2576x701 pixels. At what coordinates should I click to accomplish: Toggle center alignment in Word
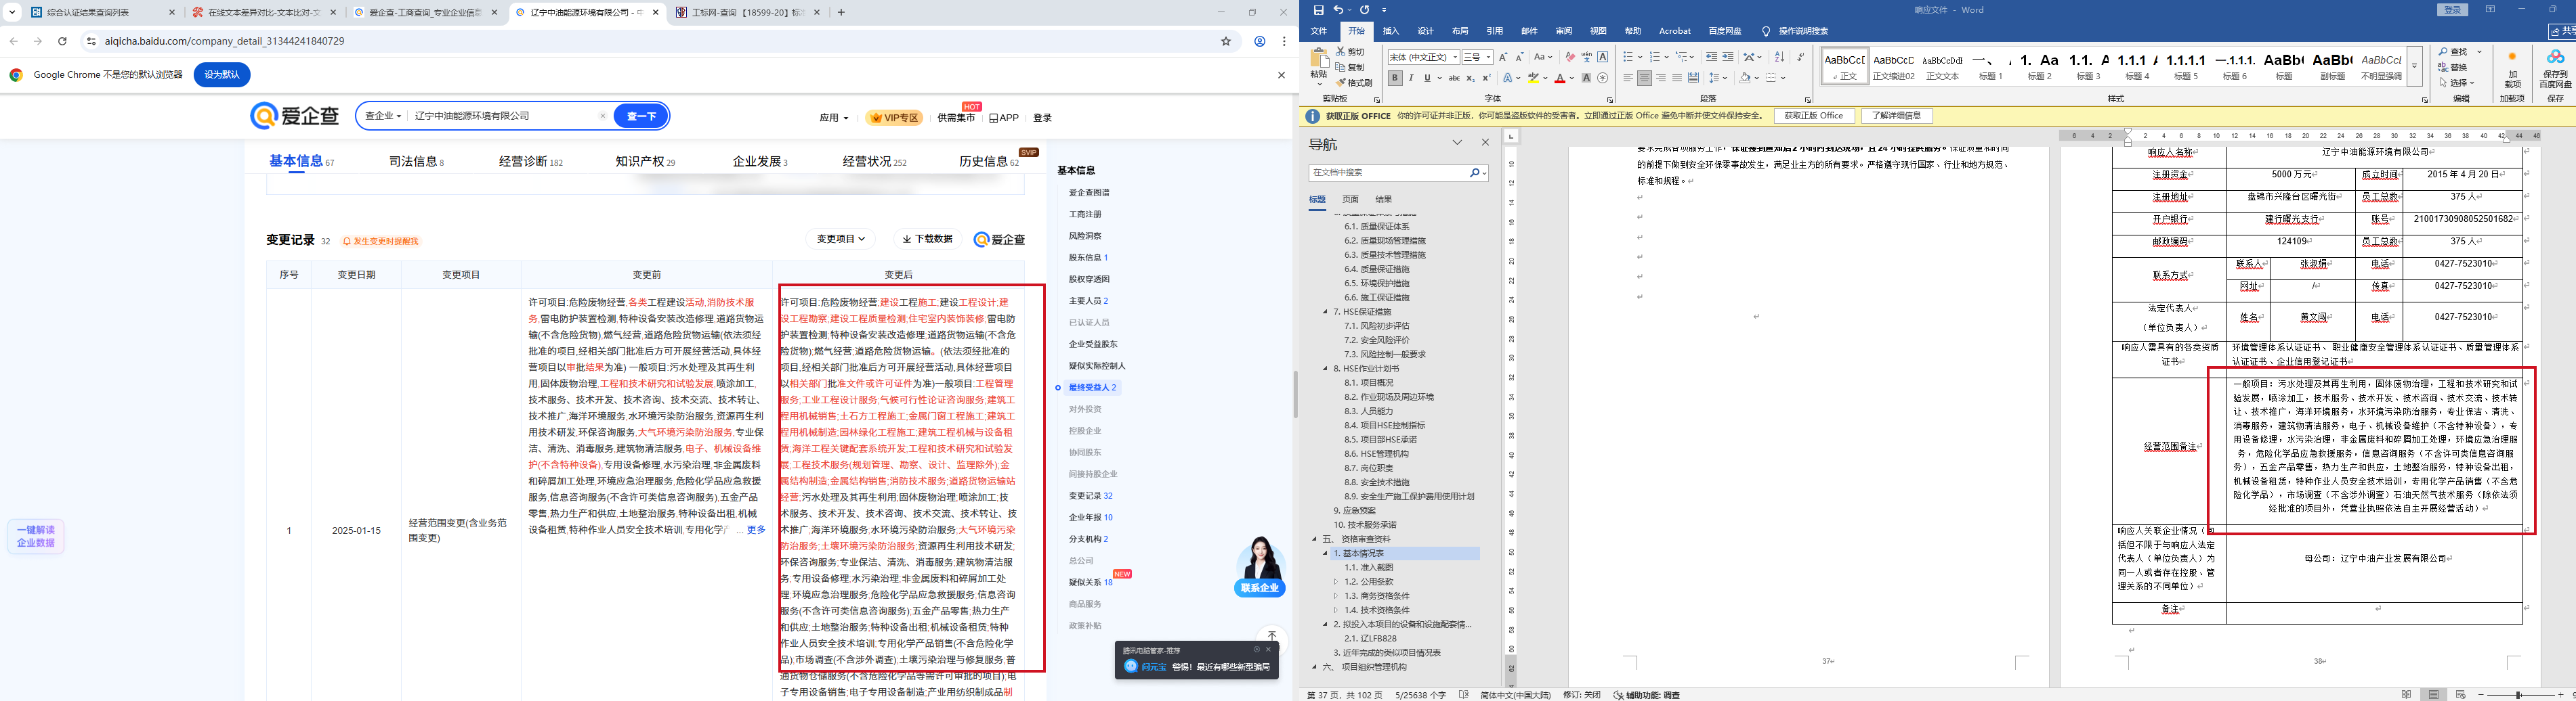pos(1644,78)
